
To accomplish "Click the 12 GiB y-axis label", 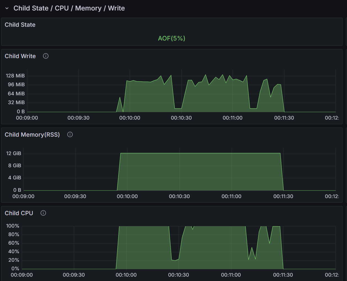I will [x=14, y=153].
